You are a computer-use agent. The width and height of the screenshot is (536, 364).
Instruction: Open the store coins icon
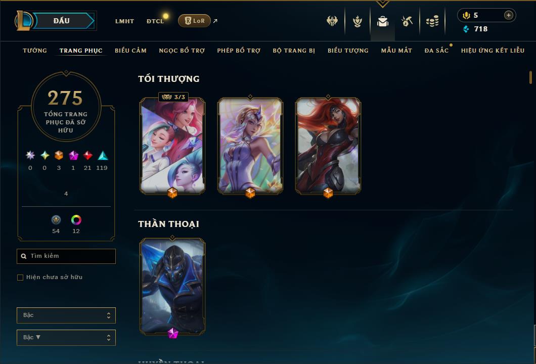[432, 21]
